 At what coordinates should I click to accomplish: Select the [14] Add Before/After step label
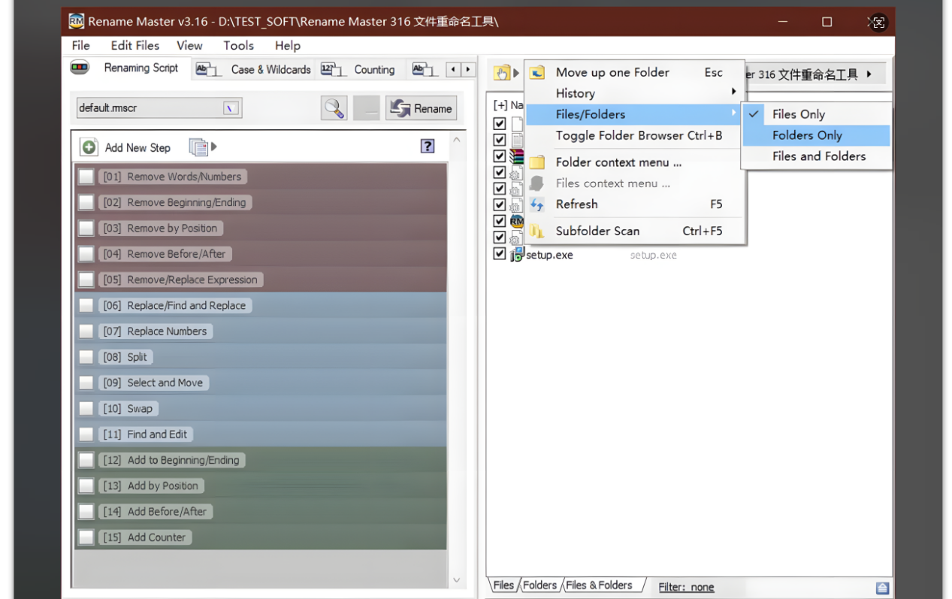[x=155, y=512]
